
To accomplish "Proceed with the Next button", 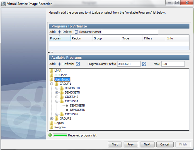I will pos(147,144).
